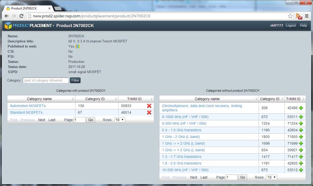The image size is (313, 186).
Task: Select TriMM ID 48014 cell
Action: (x=126, y=112)
